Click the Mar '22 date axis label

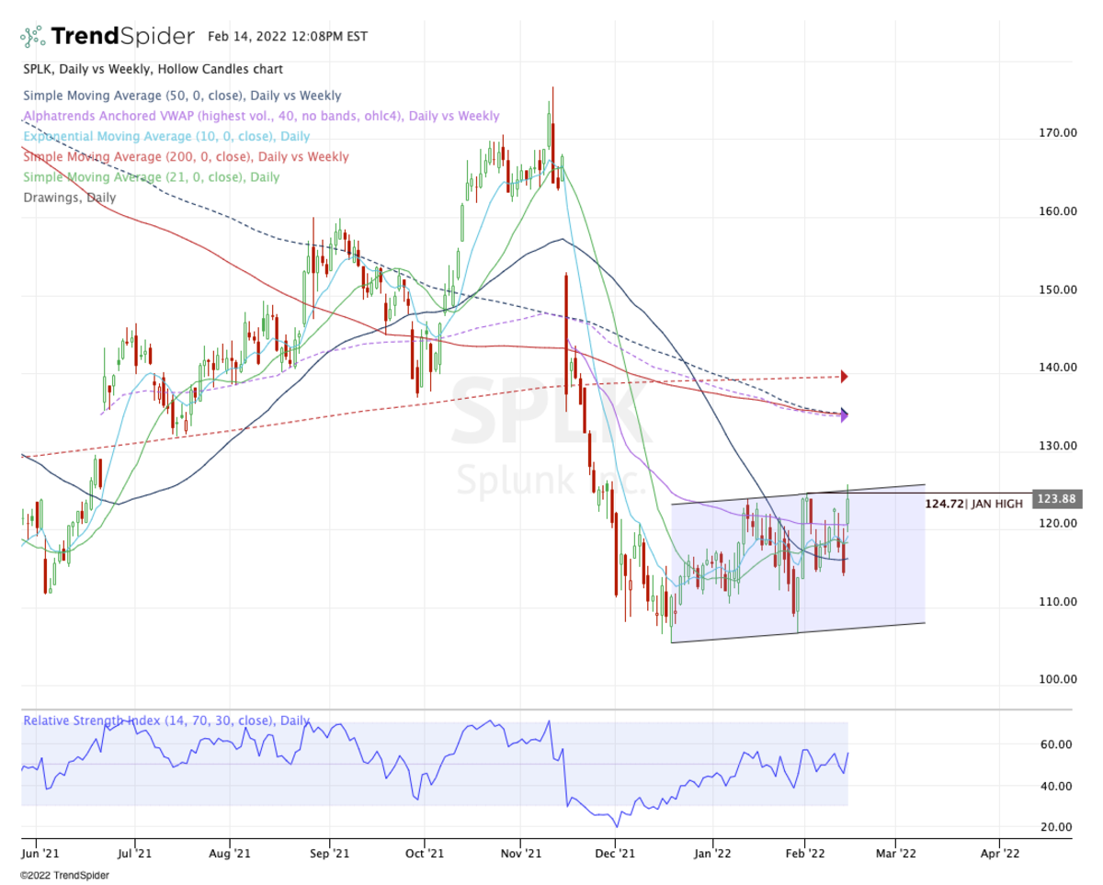point(897,853)
